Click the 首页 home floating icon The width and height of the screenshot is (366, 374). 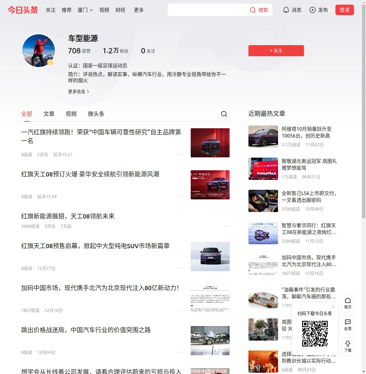(x=348, y=303)
